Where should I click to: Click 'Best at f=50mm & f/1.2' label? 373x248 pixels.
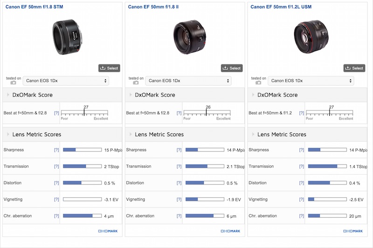click(x=270, y=113)
